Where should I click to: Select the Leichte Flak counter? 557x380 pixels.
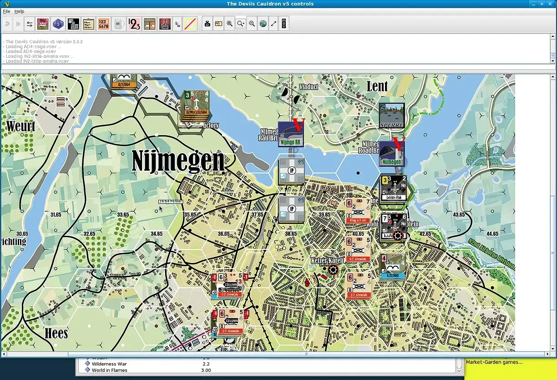coord(394,188)
